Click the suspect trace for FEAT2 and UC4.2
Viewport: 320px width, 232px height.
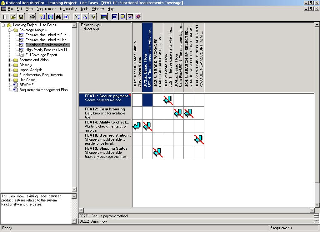pos(178,113)
